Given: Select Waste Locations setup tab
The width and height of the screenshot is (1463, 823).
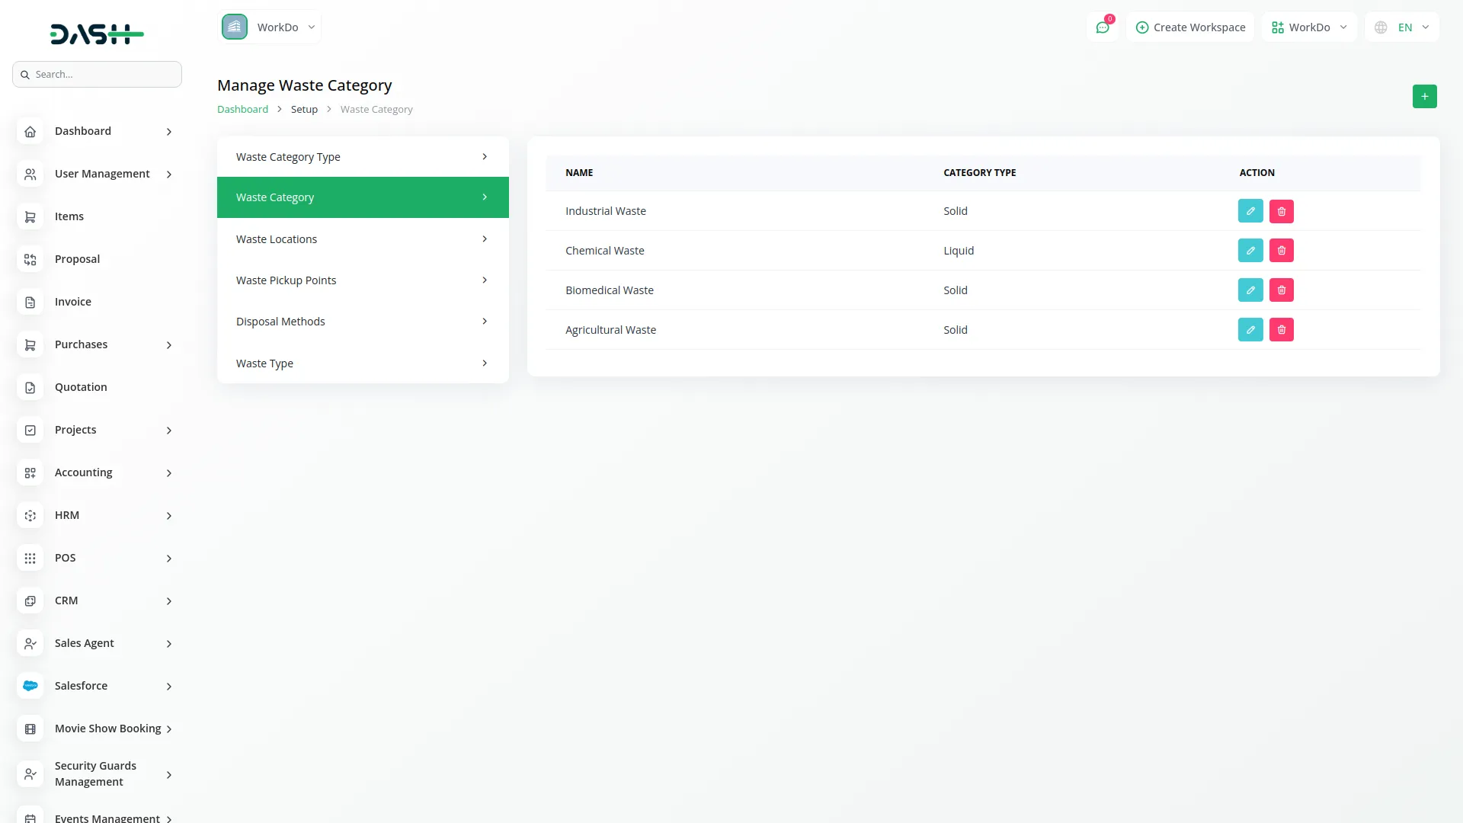Looking at the screenshot, I should [363, 239].
